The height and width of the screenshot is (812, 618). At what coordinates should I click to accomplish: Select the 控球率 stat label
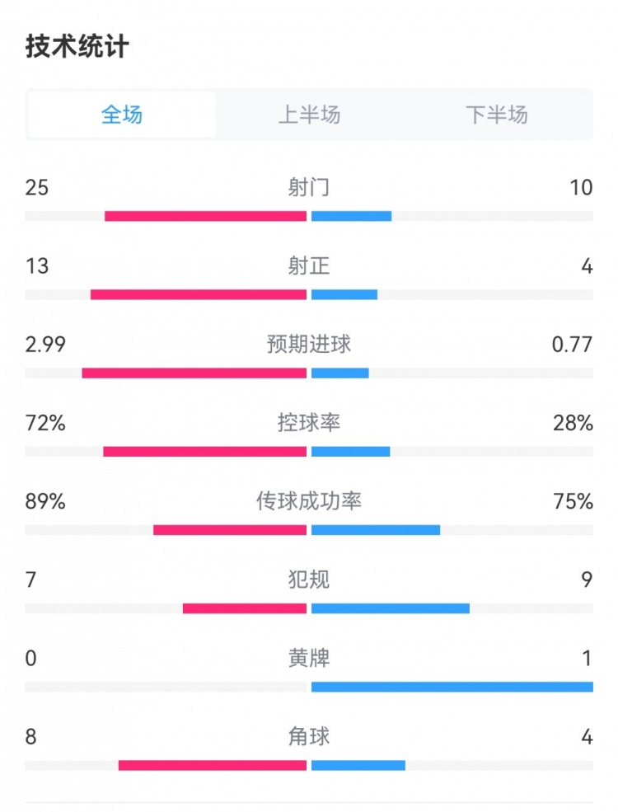(309, 423)
